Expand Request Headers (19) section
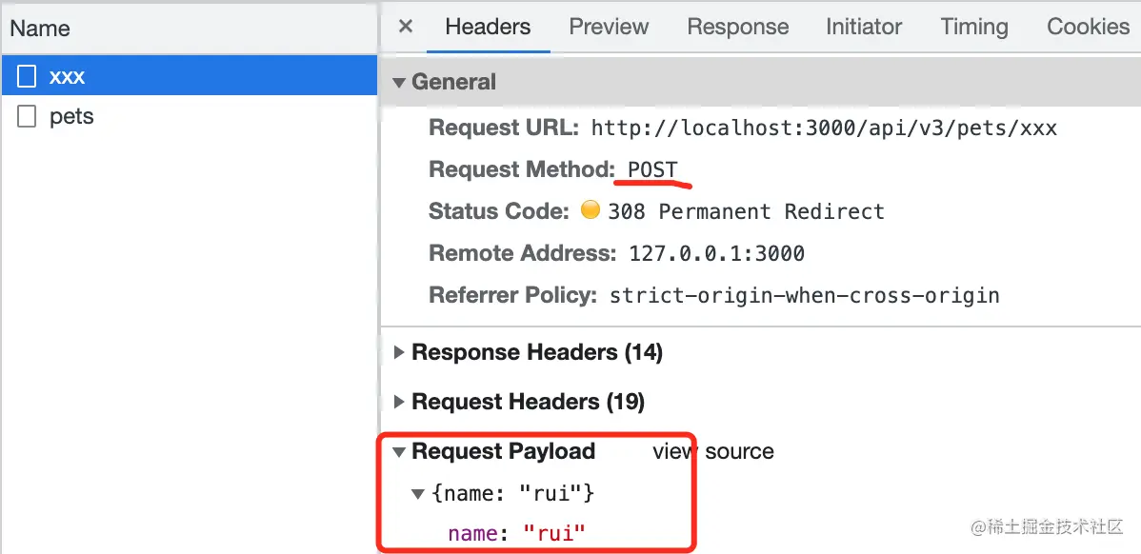This screenshot has height=554, width=1141. [399, 402]
